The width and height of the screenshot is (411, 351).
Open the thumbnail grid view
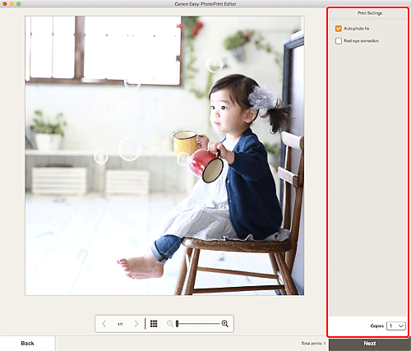click(154, 324)
